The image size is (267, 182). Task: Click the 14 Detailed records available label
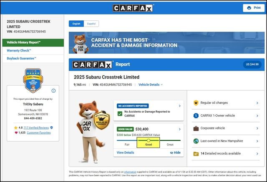click(x=221, y=153)
